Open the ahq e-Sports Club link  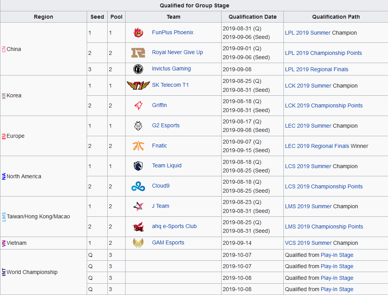tap(174, 226)
